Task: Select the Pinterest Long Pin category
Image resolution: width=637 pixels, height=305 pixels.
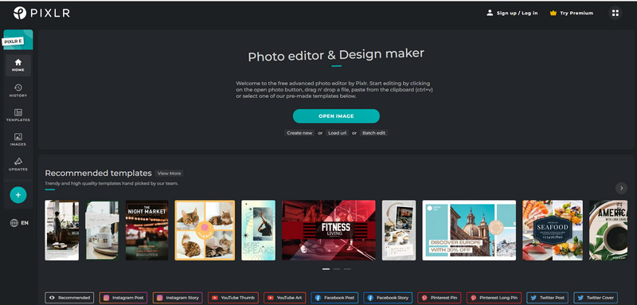Action: [494, 298]
